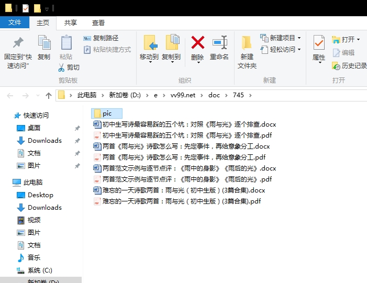
Task: Click 此电脑 in the address bar
Action: pyautogui.click(x=86, y=95)
